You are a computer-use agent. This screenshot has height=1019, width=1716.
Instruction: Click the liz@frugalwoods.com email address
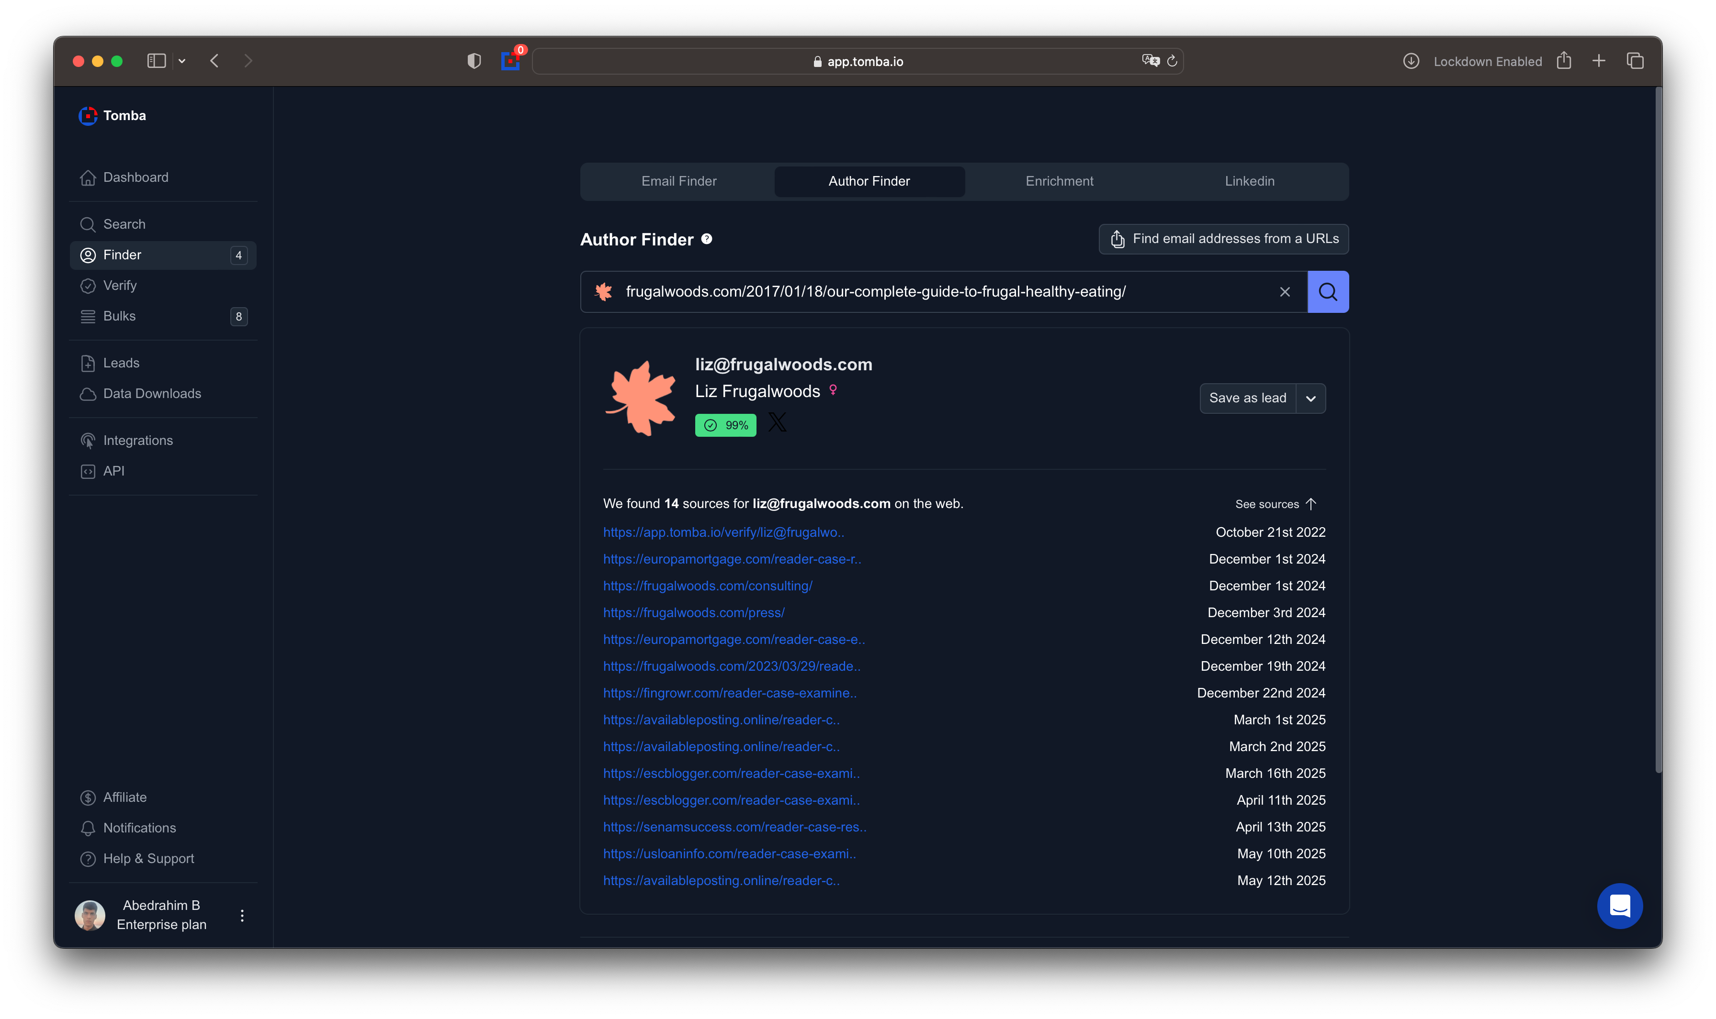point(783,365)
